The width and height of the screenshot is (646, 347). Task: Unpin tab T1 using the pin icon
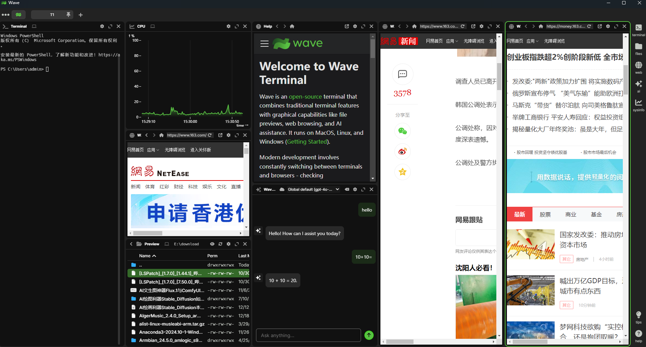[68, 15]
